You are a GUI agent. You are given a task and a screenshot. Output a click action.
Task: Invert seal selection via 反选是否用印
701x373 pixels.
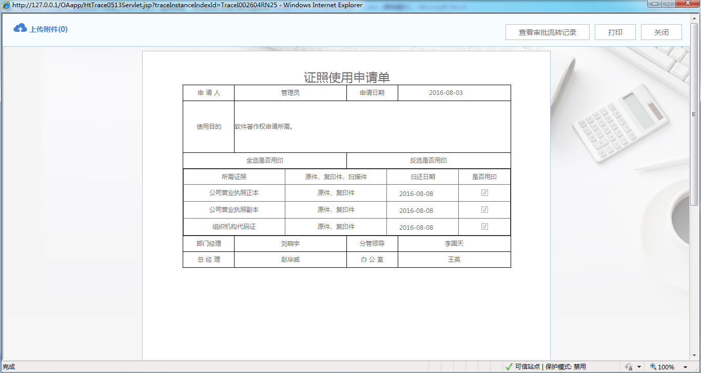click(429, 160)
